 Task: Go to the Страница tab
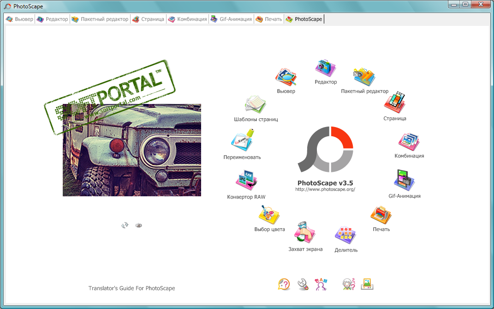point(149,19)
